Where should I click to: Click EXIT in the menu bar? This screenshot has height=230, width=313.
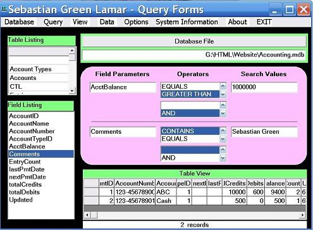[264, 22]
